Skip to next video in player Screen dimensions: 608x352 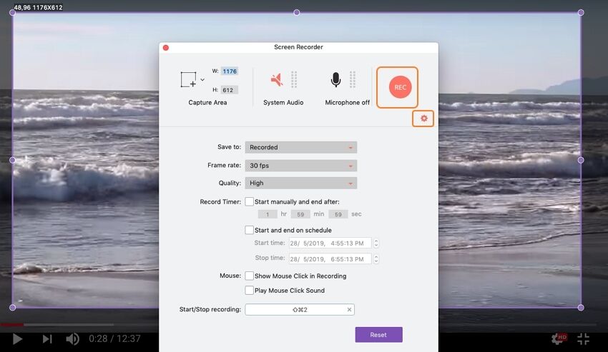pos(47,339)
